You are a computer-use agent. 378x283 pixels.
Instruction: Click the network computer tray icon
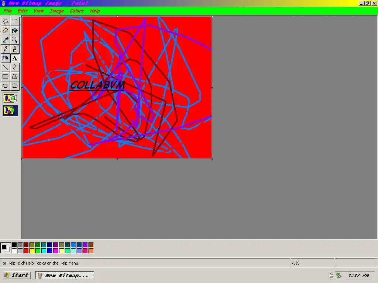coord(339,276)
